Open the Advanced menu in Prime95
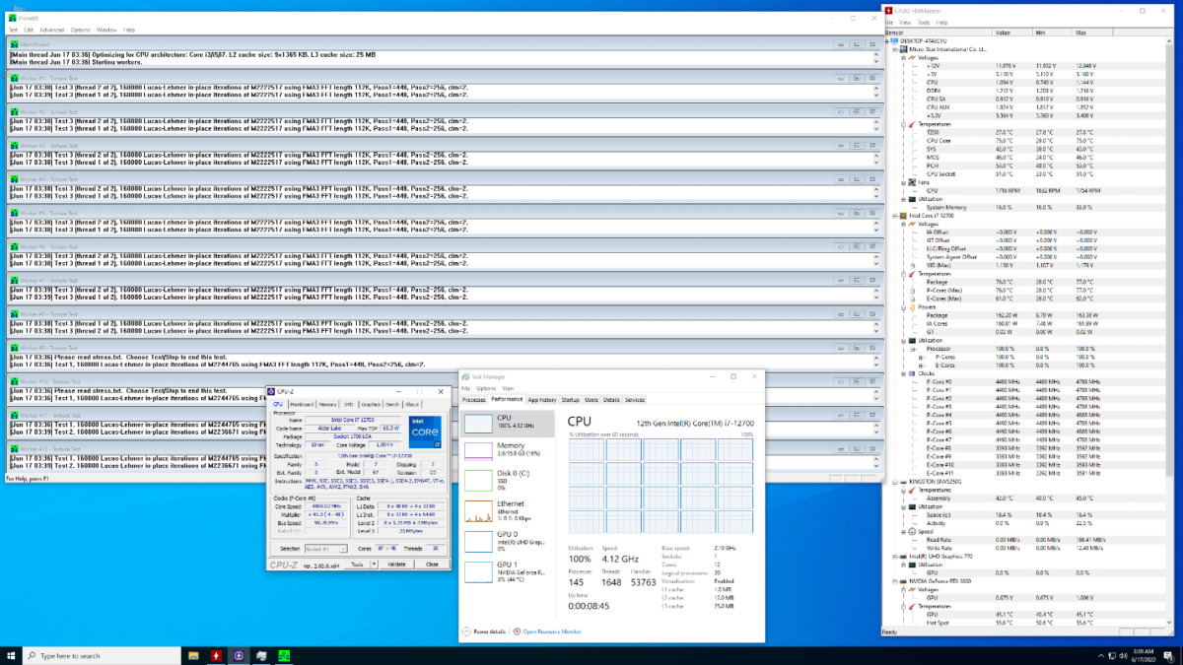 [x=51, y=30]
